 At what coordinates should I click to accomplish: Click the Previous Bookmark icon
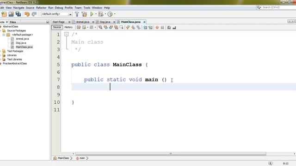[128, 28]
